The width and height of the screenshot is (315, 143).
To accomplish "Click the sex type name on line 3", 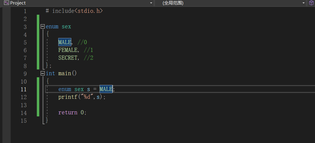I will pos(66,27).
